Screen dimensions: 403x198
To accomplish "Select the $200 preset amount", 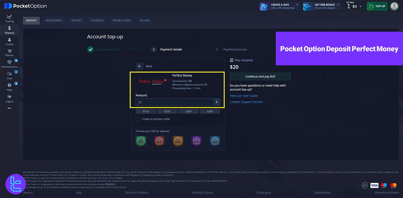I will 167,111.
